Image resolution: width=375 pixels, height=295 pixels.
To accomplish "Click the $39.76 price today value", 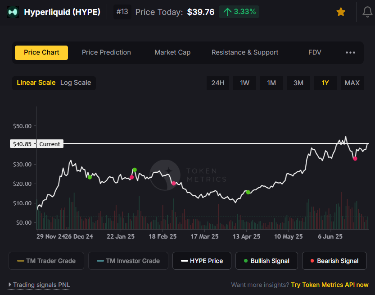I will (201, 12).
